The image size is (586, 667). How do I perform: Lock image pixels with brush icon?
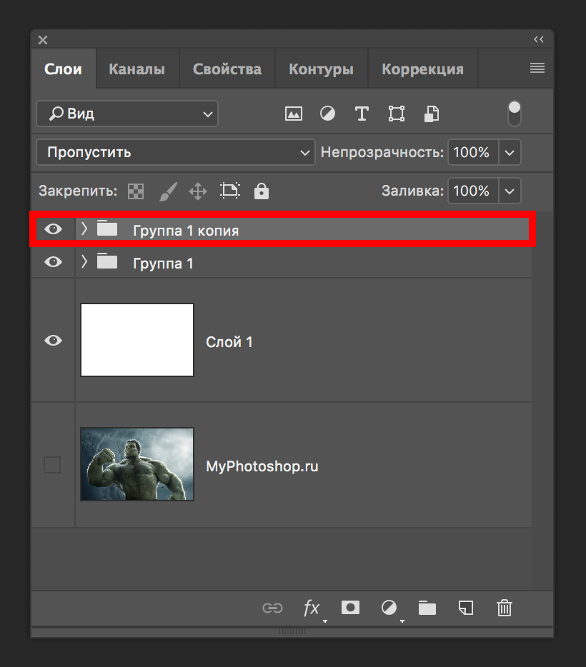[x=167, y=191]
